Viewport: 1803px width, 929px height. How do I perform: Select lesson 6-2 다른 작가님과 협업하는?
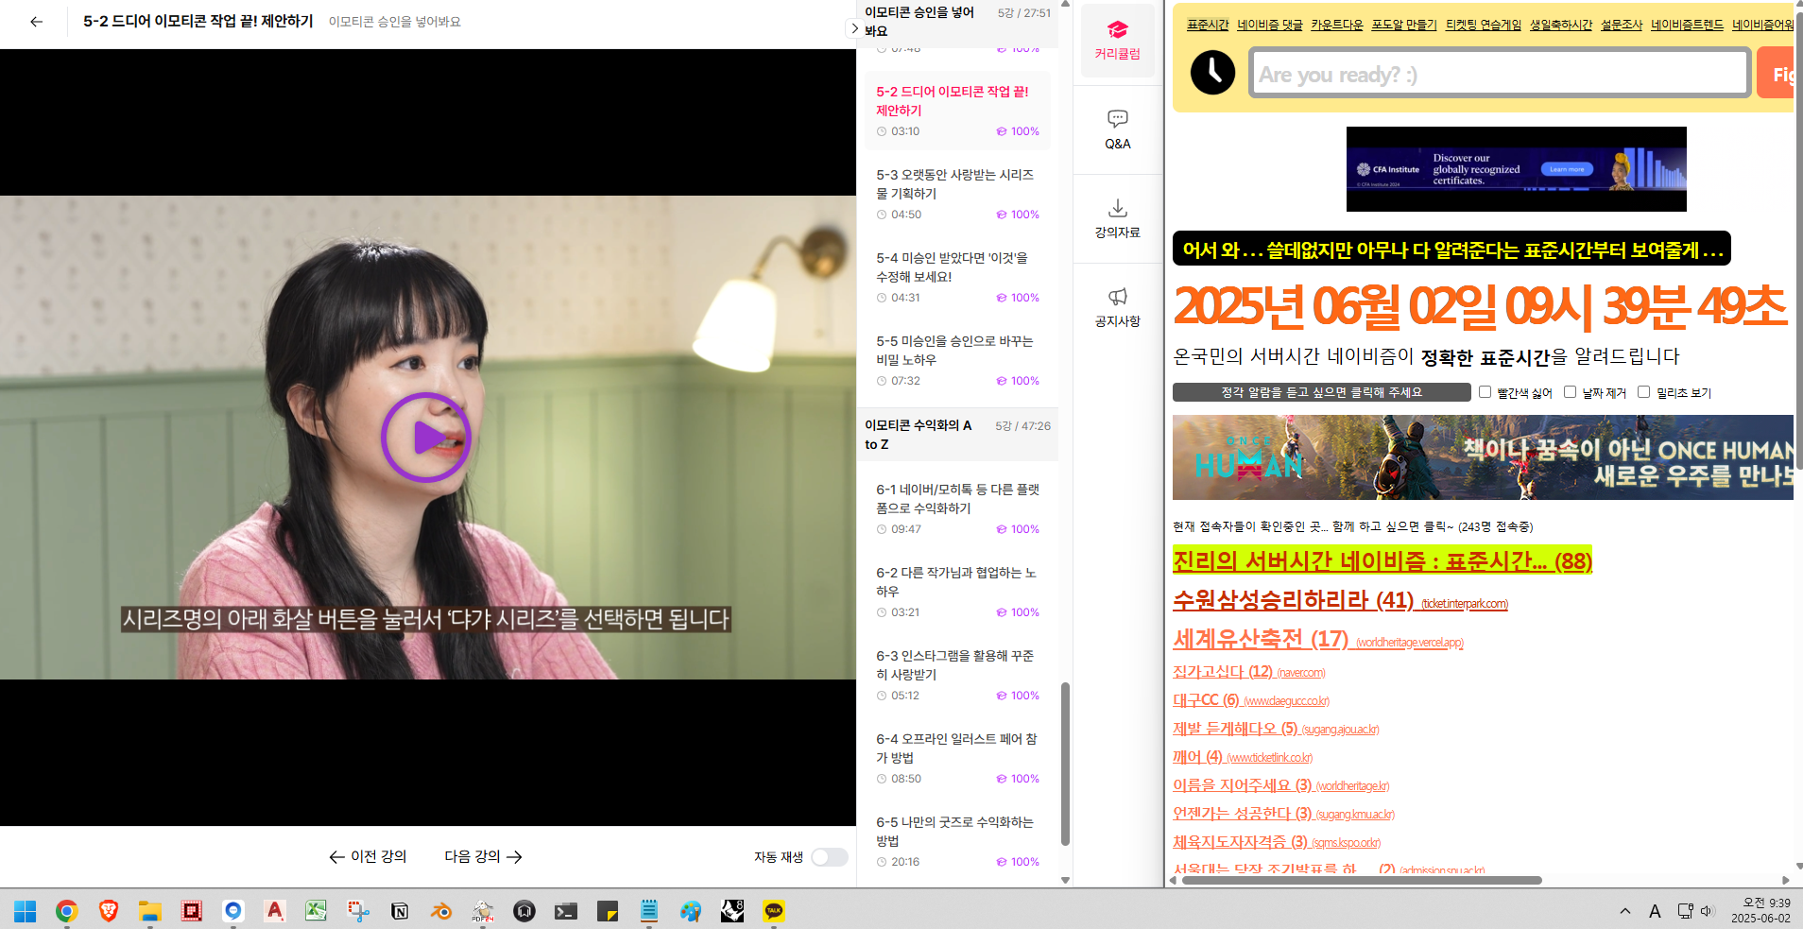(x=958, y=592)
